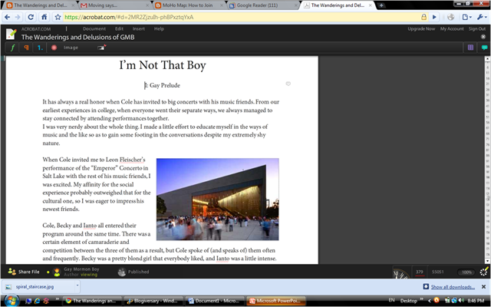Image resolution: width=491 pixels, height=307 pixels.
Task: Open the spiral_staircase.jpg download
Action: point(35,286)
